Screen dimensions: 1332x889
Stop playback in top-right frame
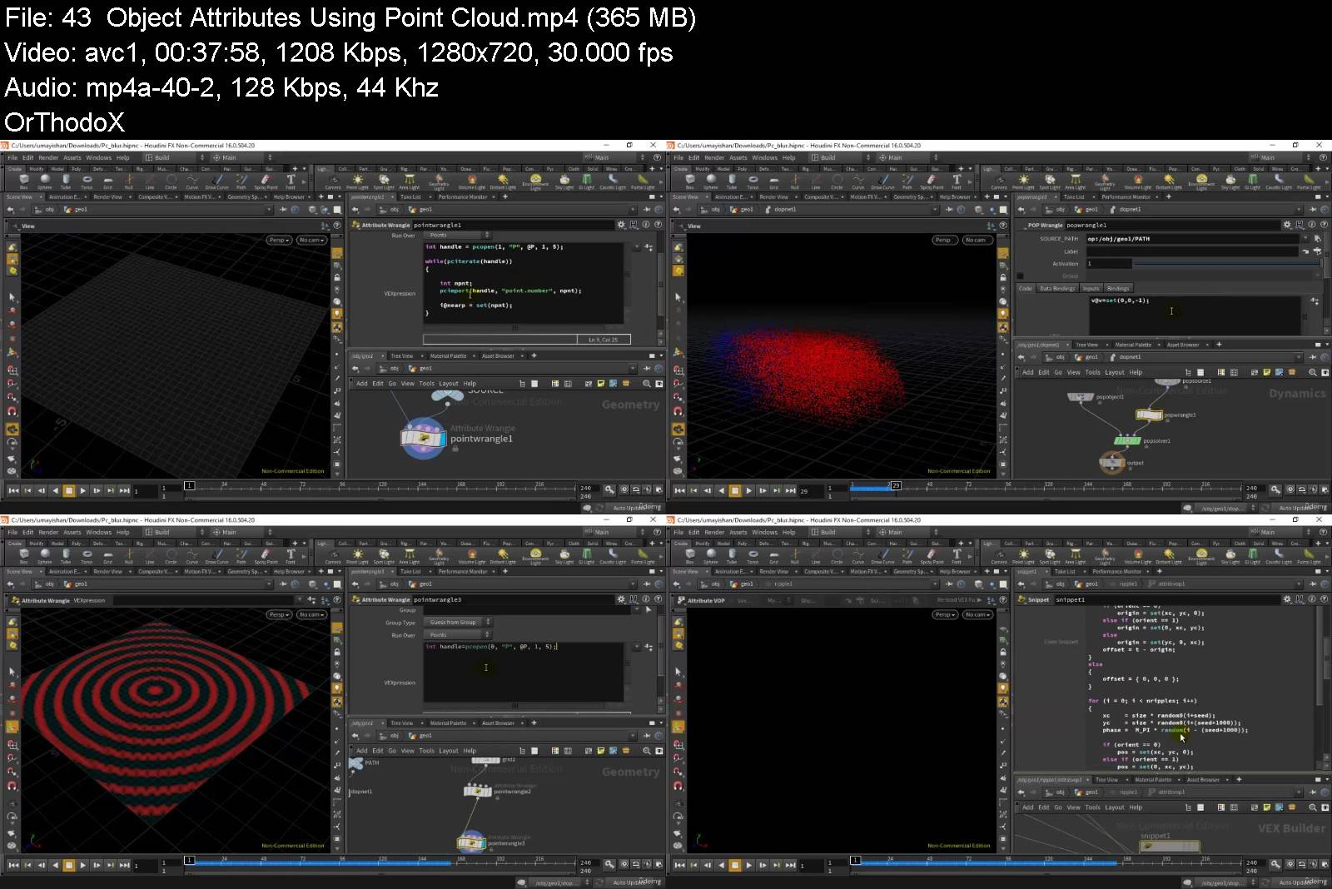click(735, 490)
